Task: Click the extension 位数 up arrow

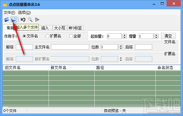Action: pos(121,58)
